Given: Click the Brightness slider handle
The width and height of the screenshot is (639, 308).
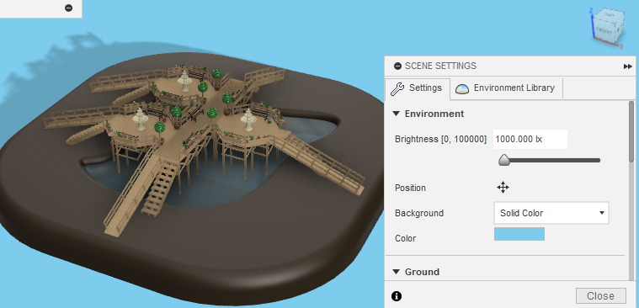Looking at the screenshot, I should tap(504, 160).
